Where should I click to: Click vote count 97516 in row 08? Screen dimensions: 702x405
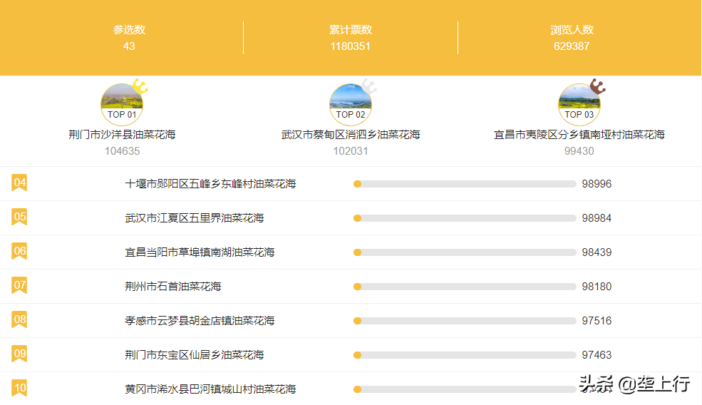pyautogui.click(x=597, y=321)
